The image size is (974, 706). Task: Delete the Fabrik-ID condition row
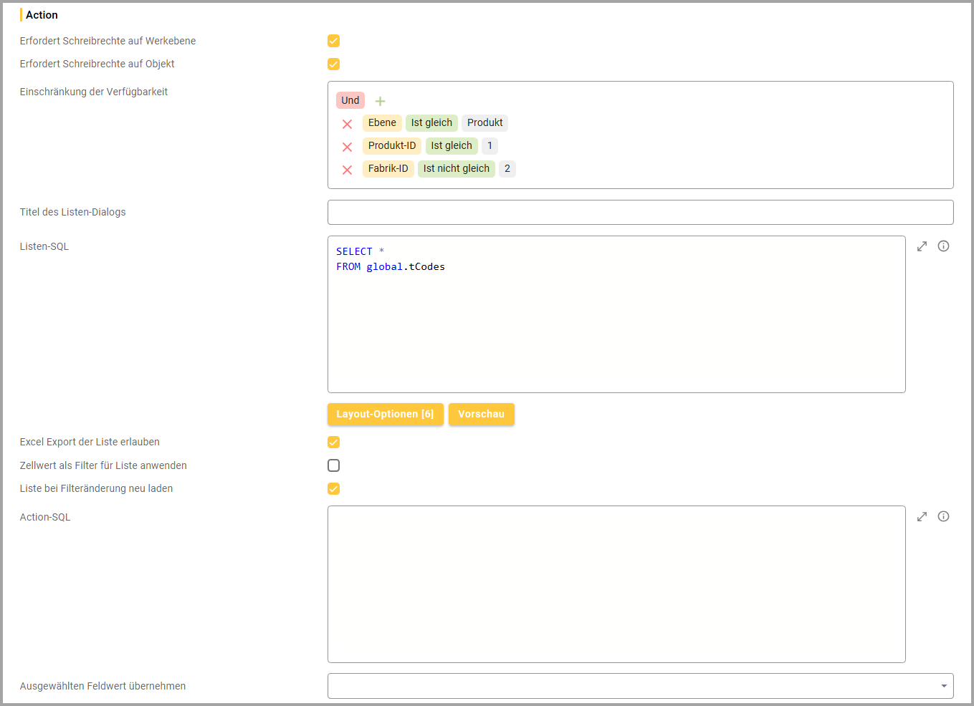pyautogui.click(x=347, y=170)
